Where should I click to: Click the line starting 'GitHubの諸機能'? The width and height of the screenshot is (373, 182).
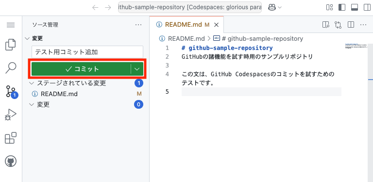tap(247, 57)
